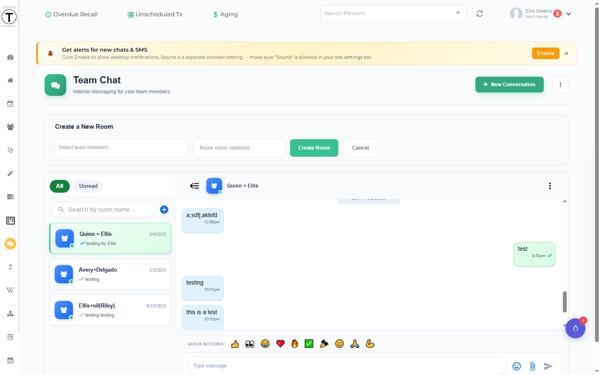600x375 pixels.
Task: Click the chat messages scrollbar thumb
Action: click(565, 302)
